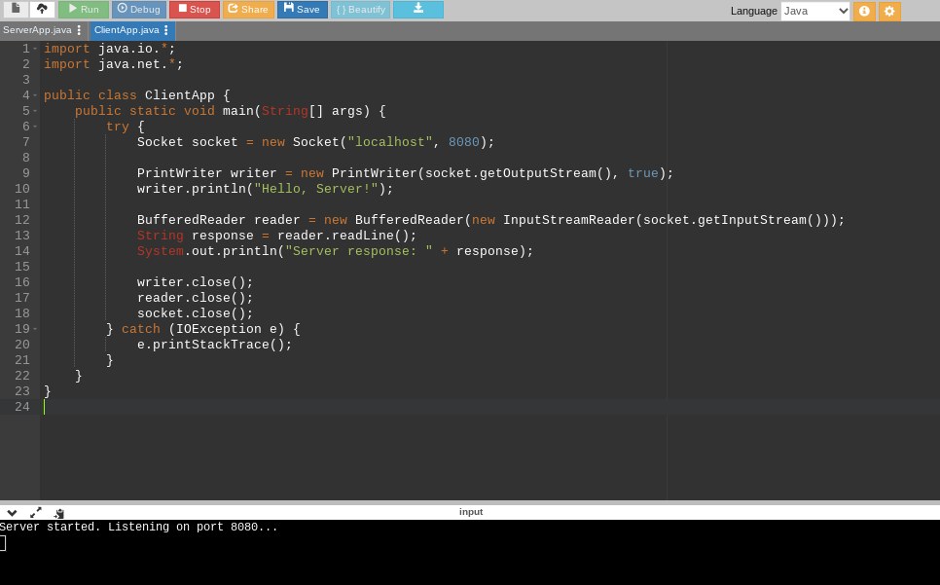Switch to the ServerApp.java tab
Image resolution: width=940 pixels, height=585 pixels.
(37, 30)
